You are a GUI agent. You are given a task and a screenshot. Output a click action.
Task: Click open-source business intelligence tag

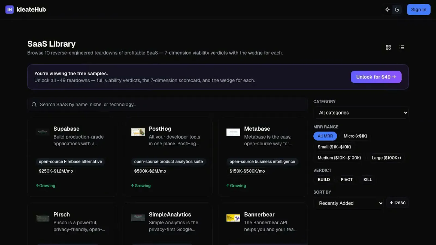(262, 162)
